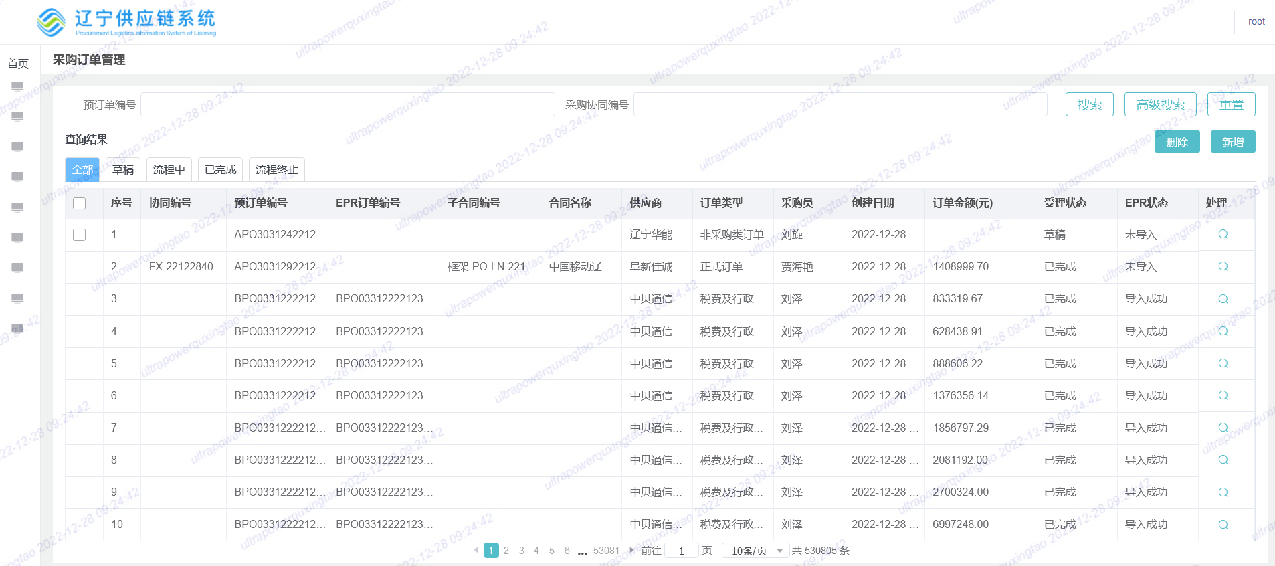Click buyer name 贾海艳
The height and width of the screenshot is (566, 1275).
(797, 266)
